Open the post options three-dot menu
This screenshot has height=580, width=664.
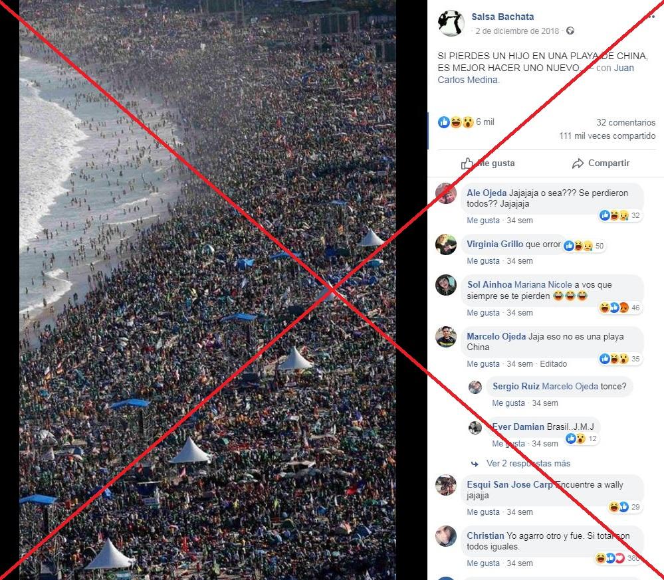click(651, 17)
